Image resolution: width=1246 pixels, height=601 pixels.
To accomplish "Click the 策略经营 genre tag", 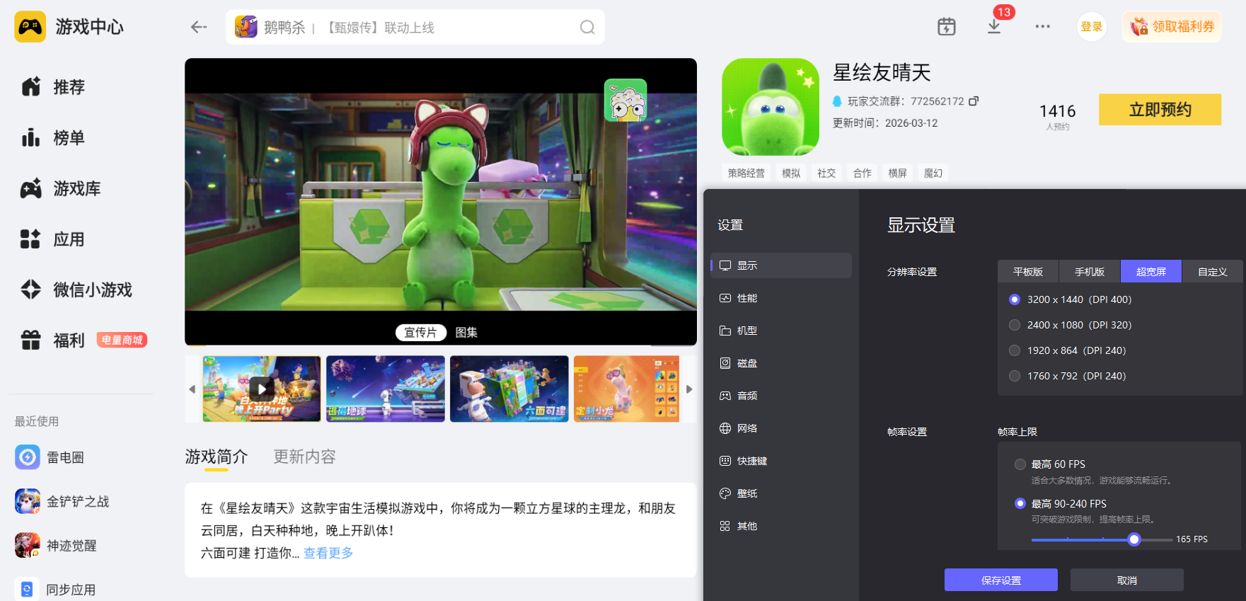I will point(746,173).
